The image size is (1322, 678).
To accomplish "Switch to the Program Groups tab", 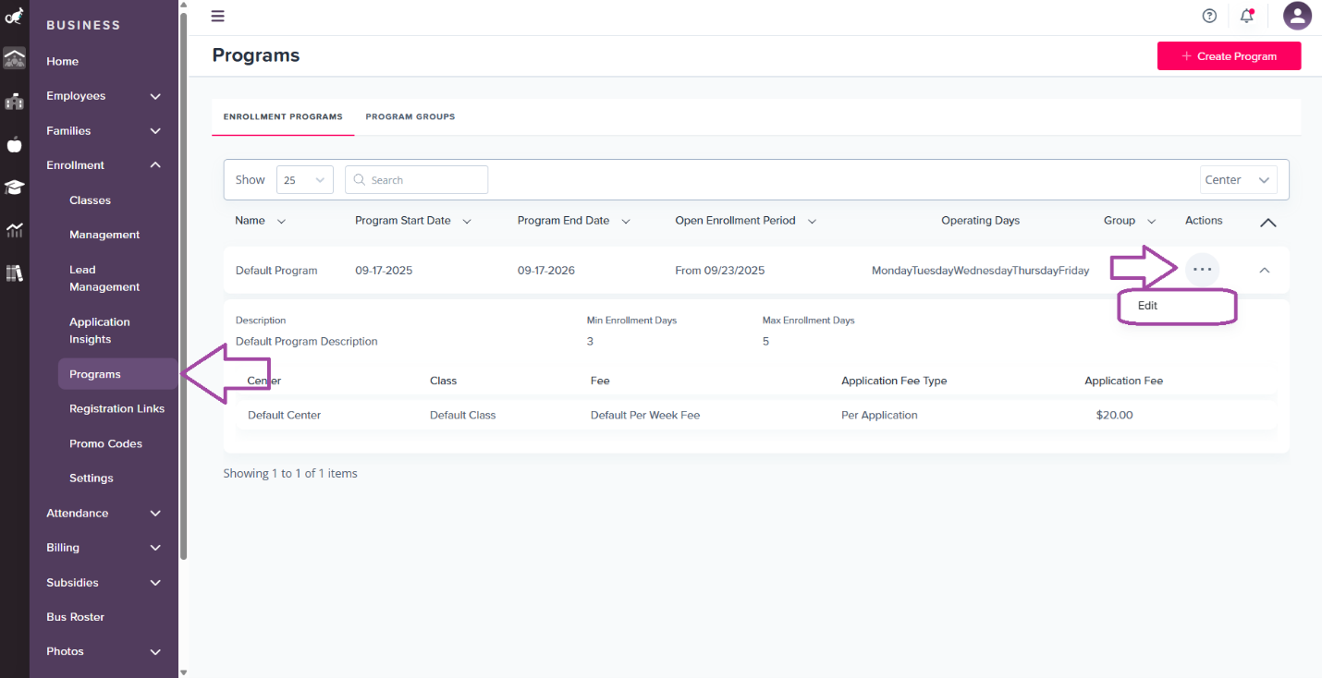I will pos(410,116).
